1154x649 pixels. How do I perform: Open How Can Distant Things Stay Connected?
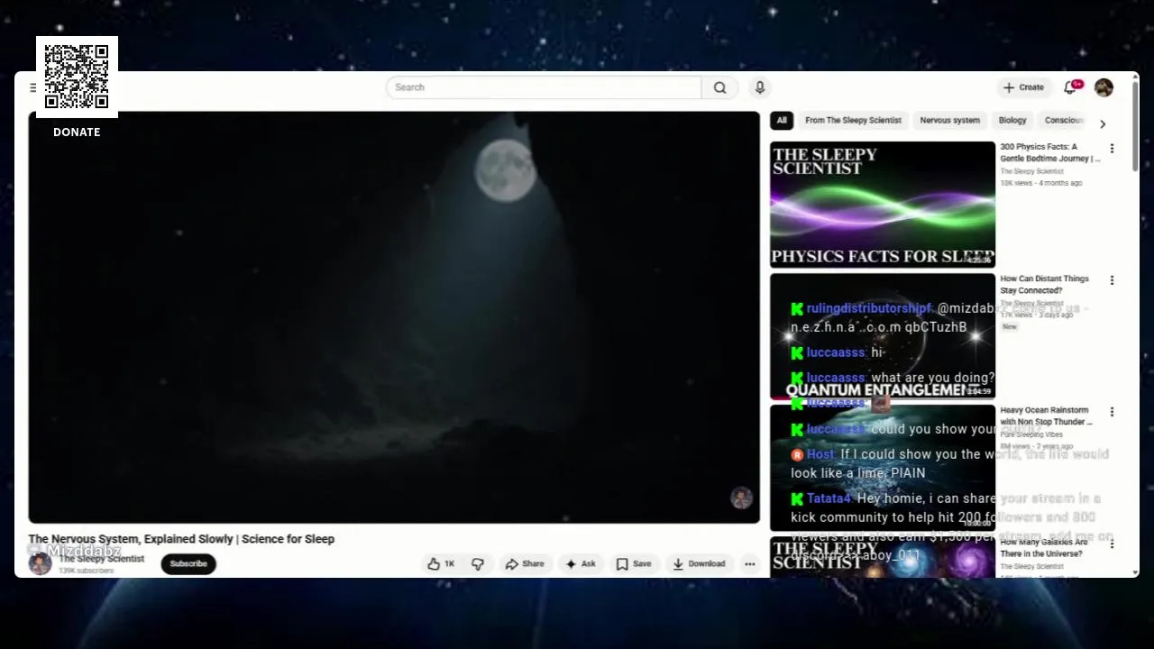coord(1044,285)
